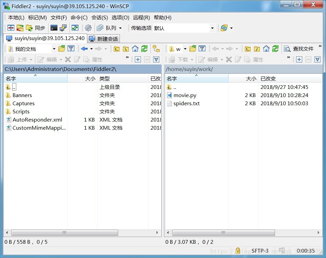This screenshot has width=326, height=258.
Task: Expand remote file toolbar overflow chevron
Action: coord(288,57)
